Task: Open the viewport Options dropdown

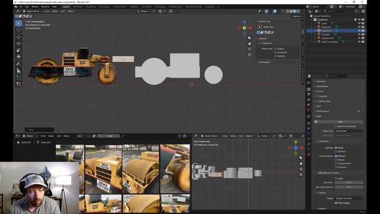Action: click(x=297, y=16)
